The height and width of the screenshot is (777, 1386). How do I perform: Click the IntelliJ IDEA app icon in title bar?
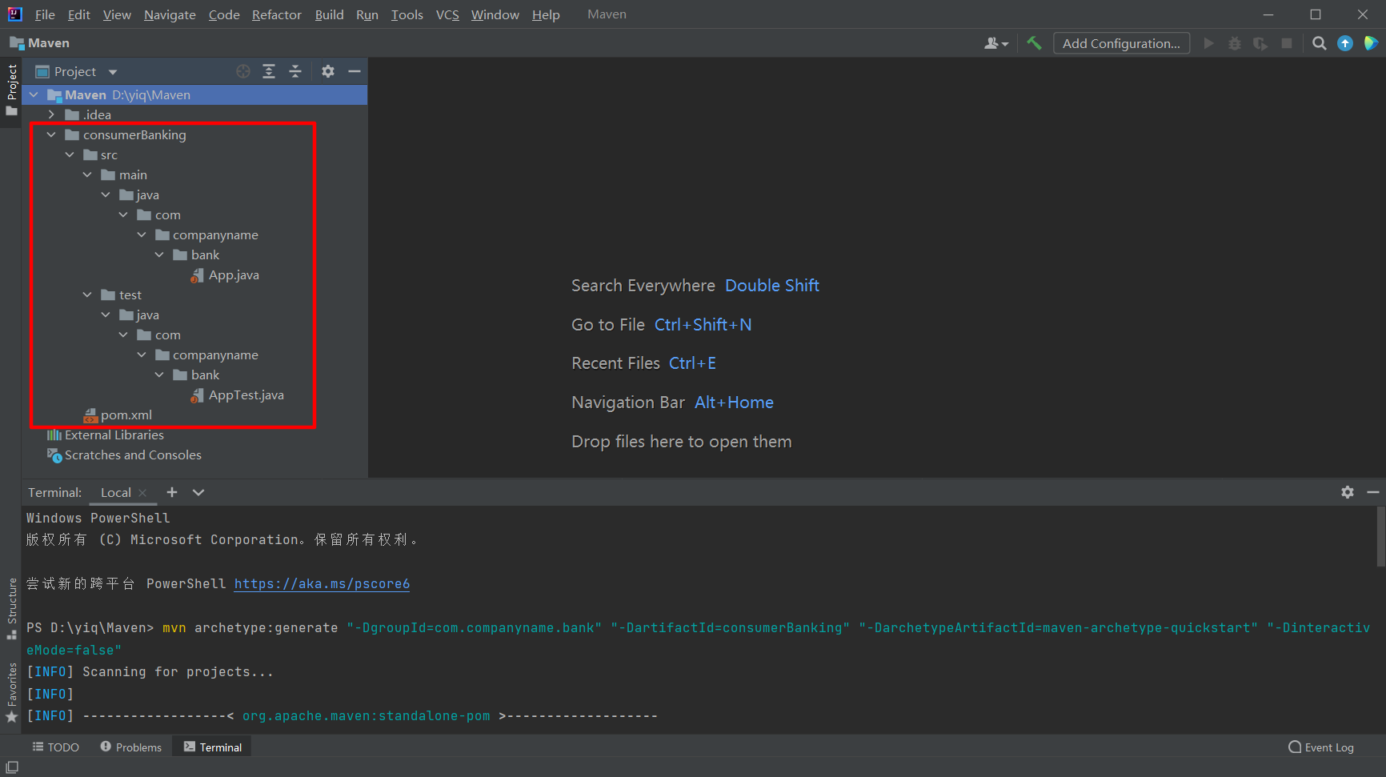pyautogui.click(x=15, y=14)
